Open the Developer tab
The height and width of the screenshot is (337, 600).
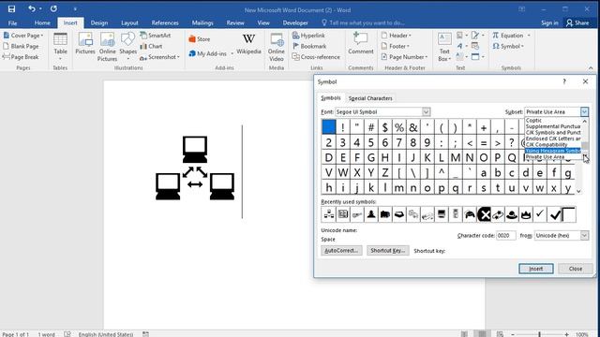(295, 22)
